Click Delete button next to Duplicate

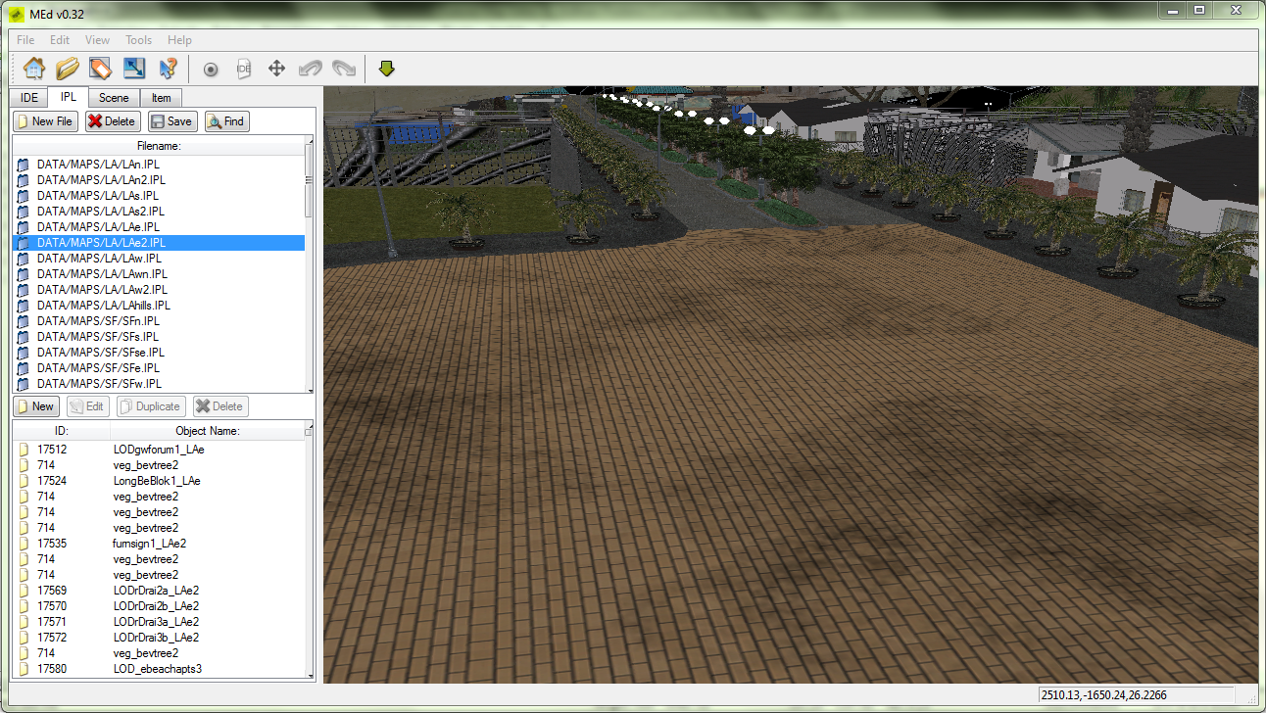click(220, 406)
